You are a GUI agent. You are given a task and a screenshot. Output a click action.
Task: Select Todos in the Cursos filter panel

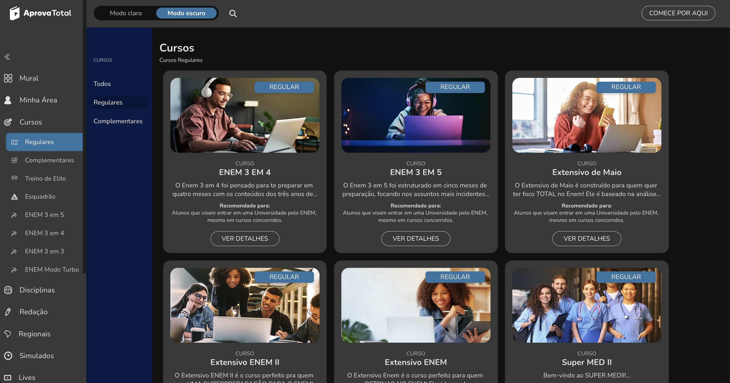(102, 84)
